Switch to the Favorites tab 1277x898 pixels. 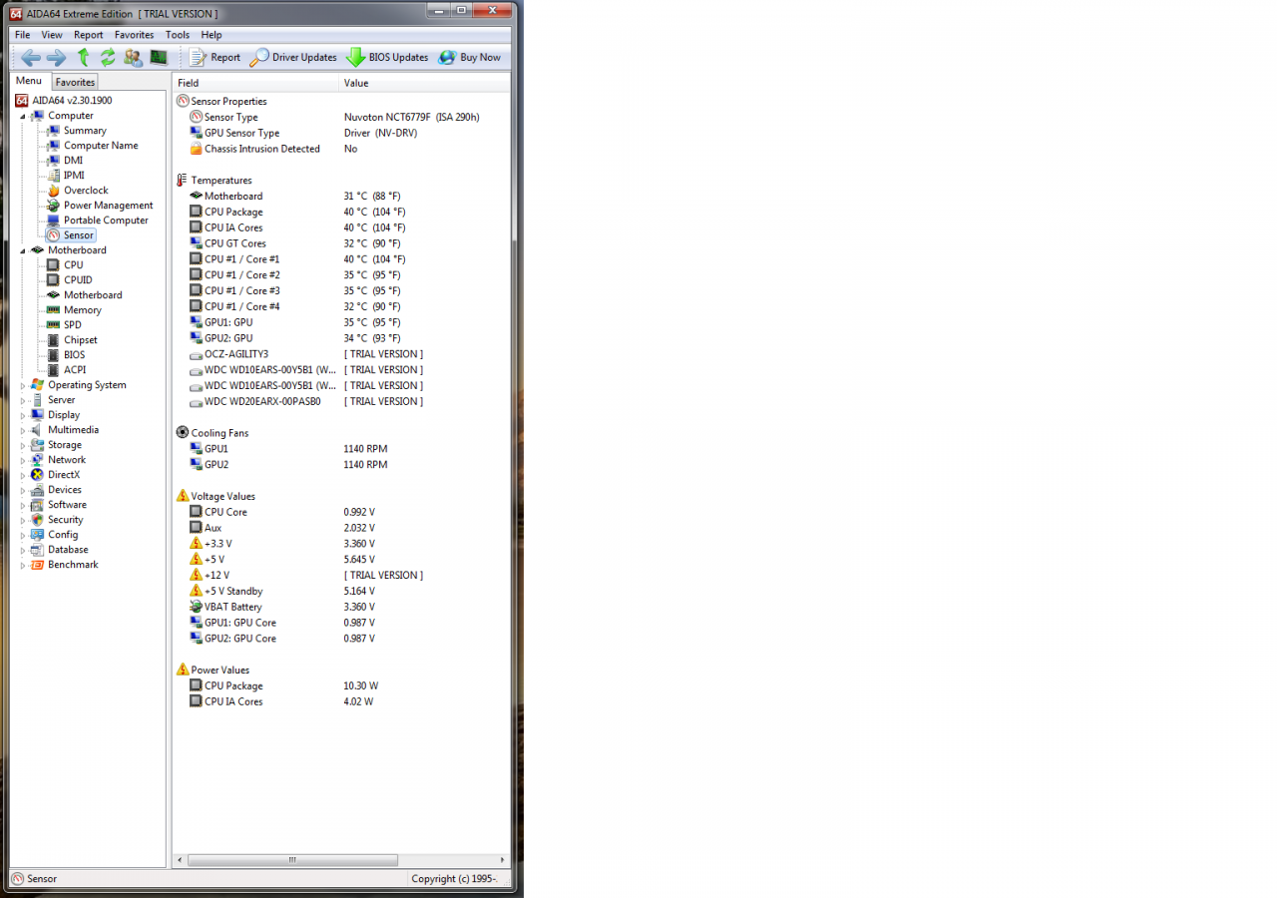[75, 82]
